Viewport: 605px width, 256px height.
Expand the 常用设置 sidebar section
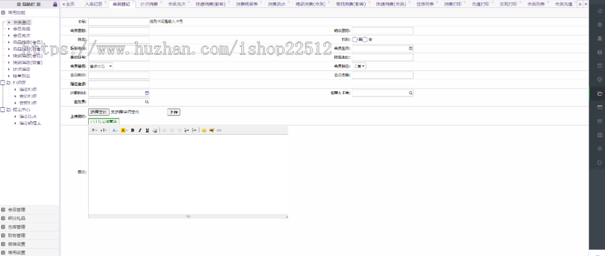point(30,253)
